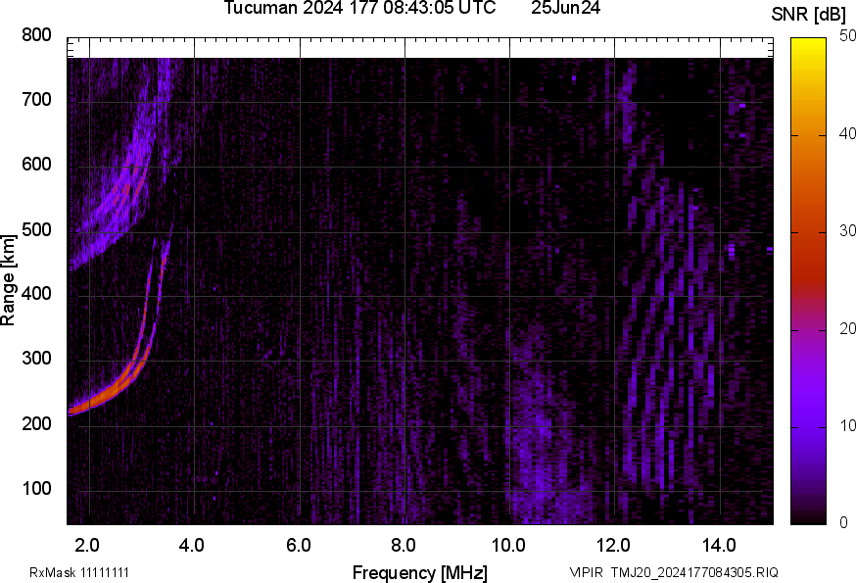Click the 'RxMask 11111111' footer text
The image size is (856, 583).
(79, 572)
